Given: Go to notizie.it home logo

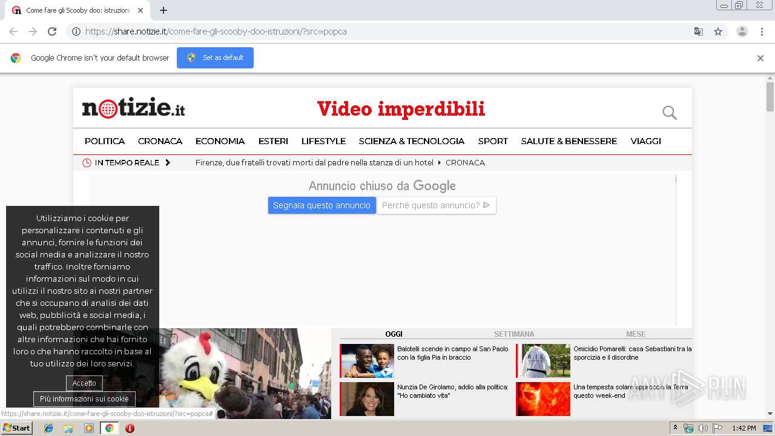Looking at the screenshot, I should point(133,108).
